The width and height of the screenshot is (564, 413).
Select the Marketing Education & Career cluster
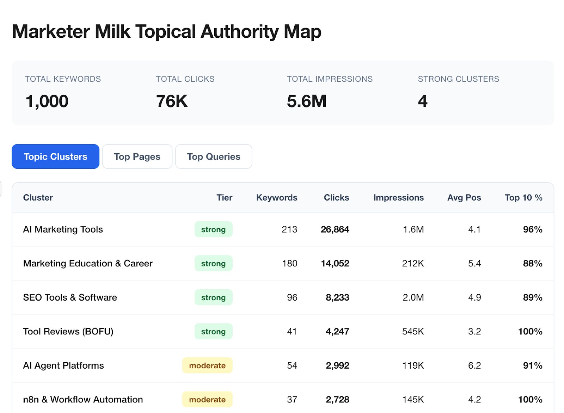click(x=87, y=263)
